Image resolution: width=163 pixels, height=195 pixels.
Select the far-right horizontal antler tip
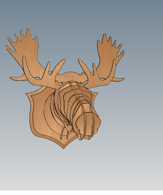[x=119, y=79]
